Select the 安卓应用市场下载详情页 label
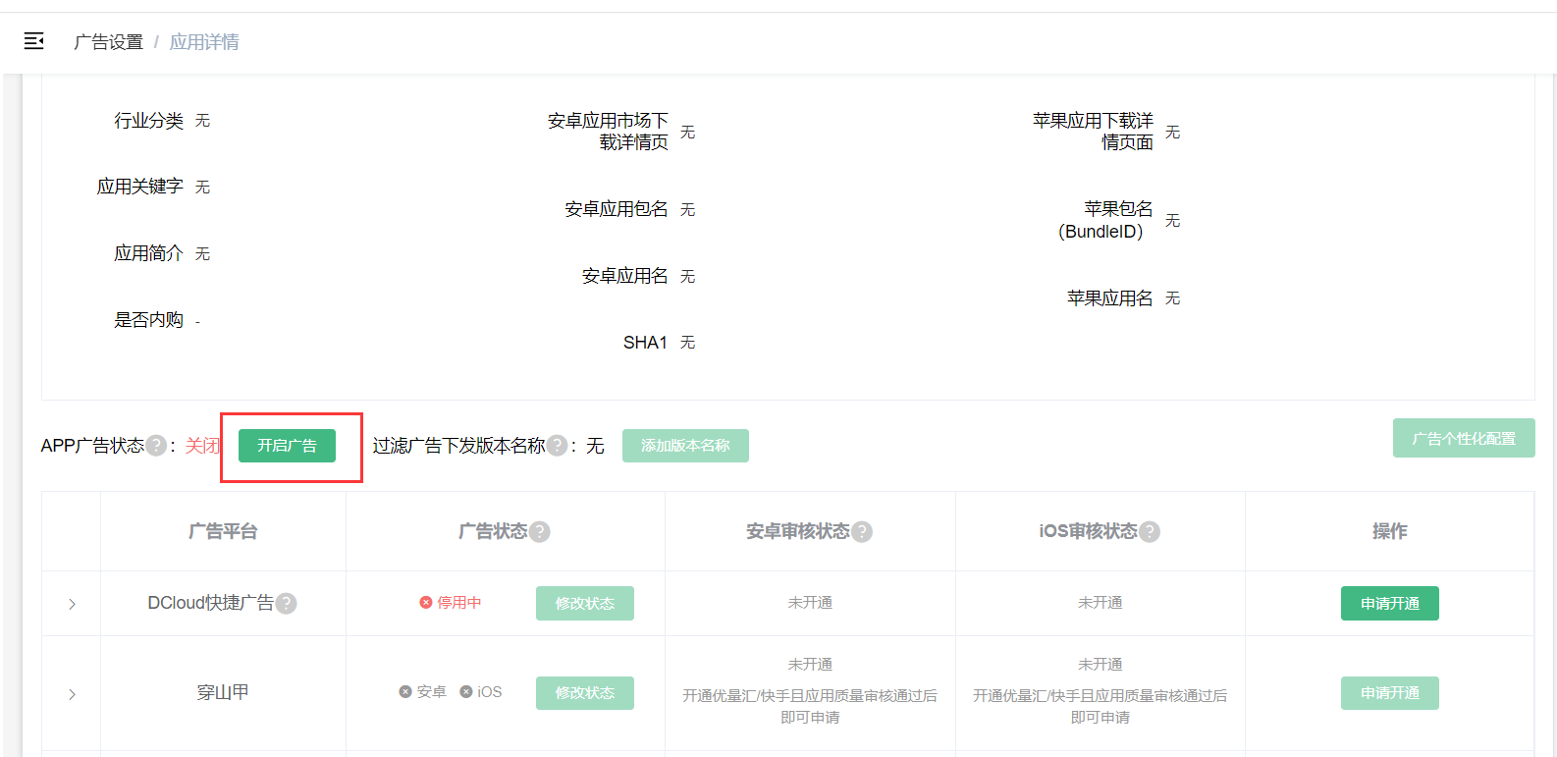Screen dimensions: 1557x757 point(608,132)
